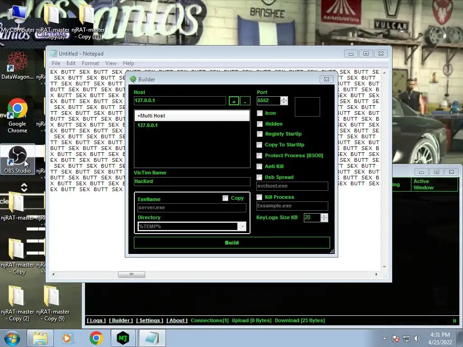This screenshot has width=463, height=347.
Task: Click the Port number field
Action: point(269,101)
